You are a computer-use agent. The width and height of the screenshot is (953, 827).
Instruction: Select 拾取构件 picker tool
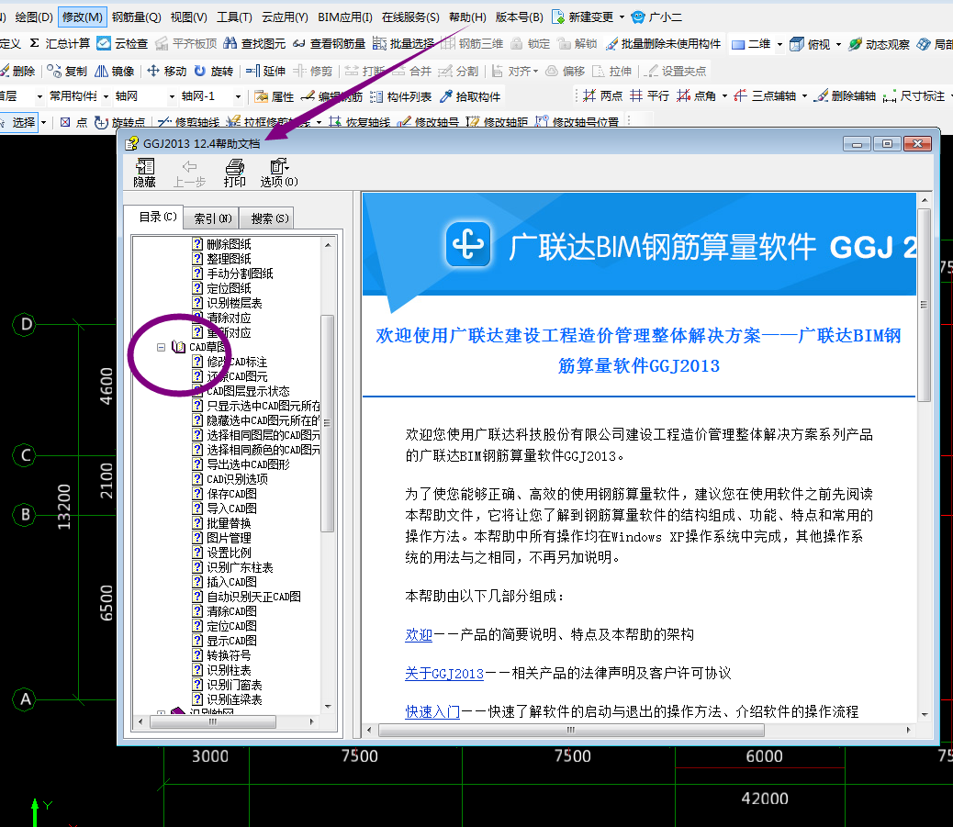pos(470,96)
